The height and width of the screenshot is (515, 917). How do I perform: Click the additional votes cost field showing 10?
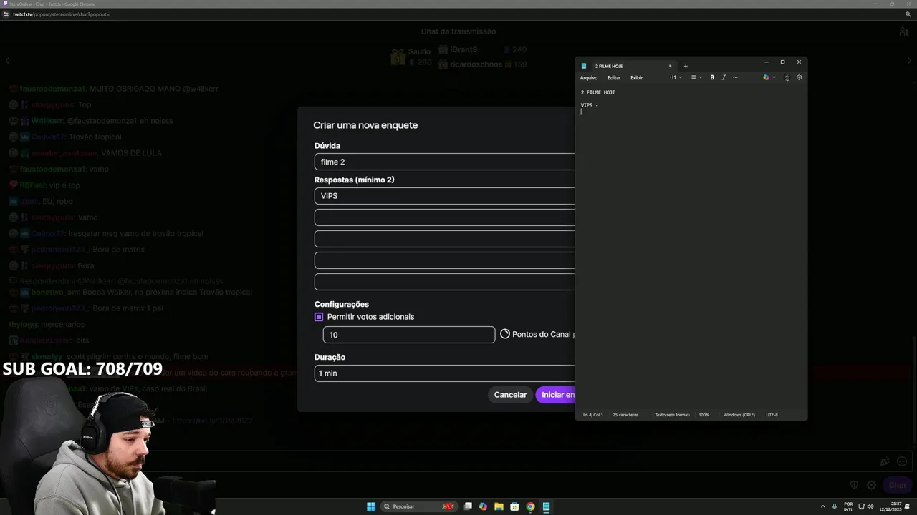point(409,335)
